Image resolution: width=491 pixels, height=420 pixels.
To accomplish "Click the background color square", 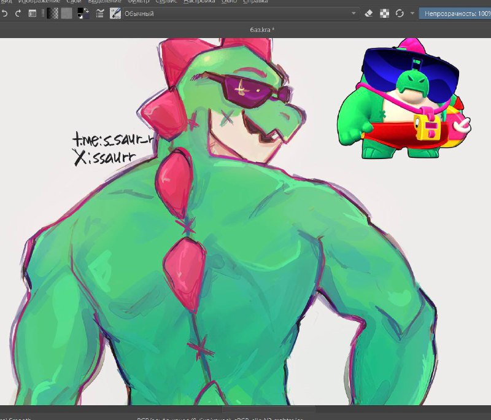I will tap(86, 16).
